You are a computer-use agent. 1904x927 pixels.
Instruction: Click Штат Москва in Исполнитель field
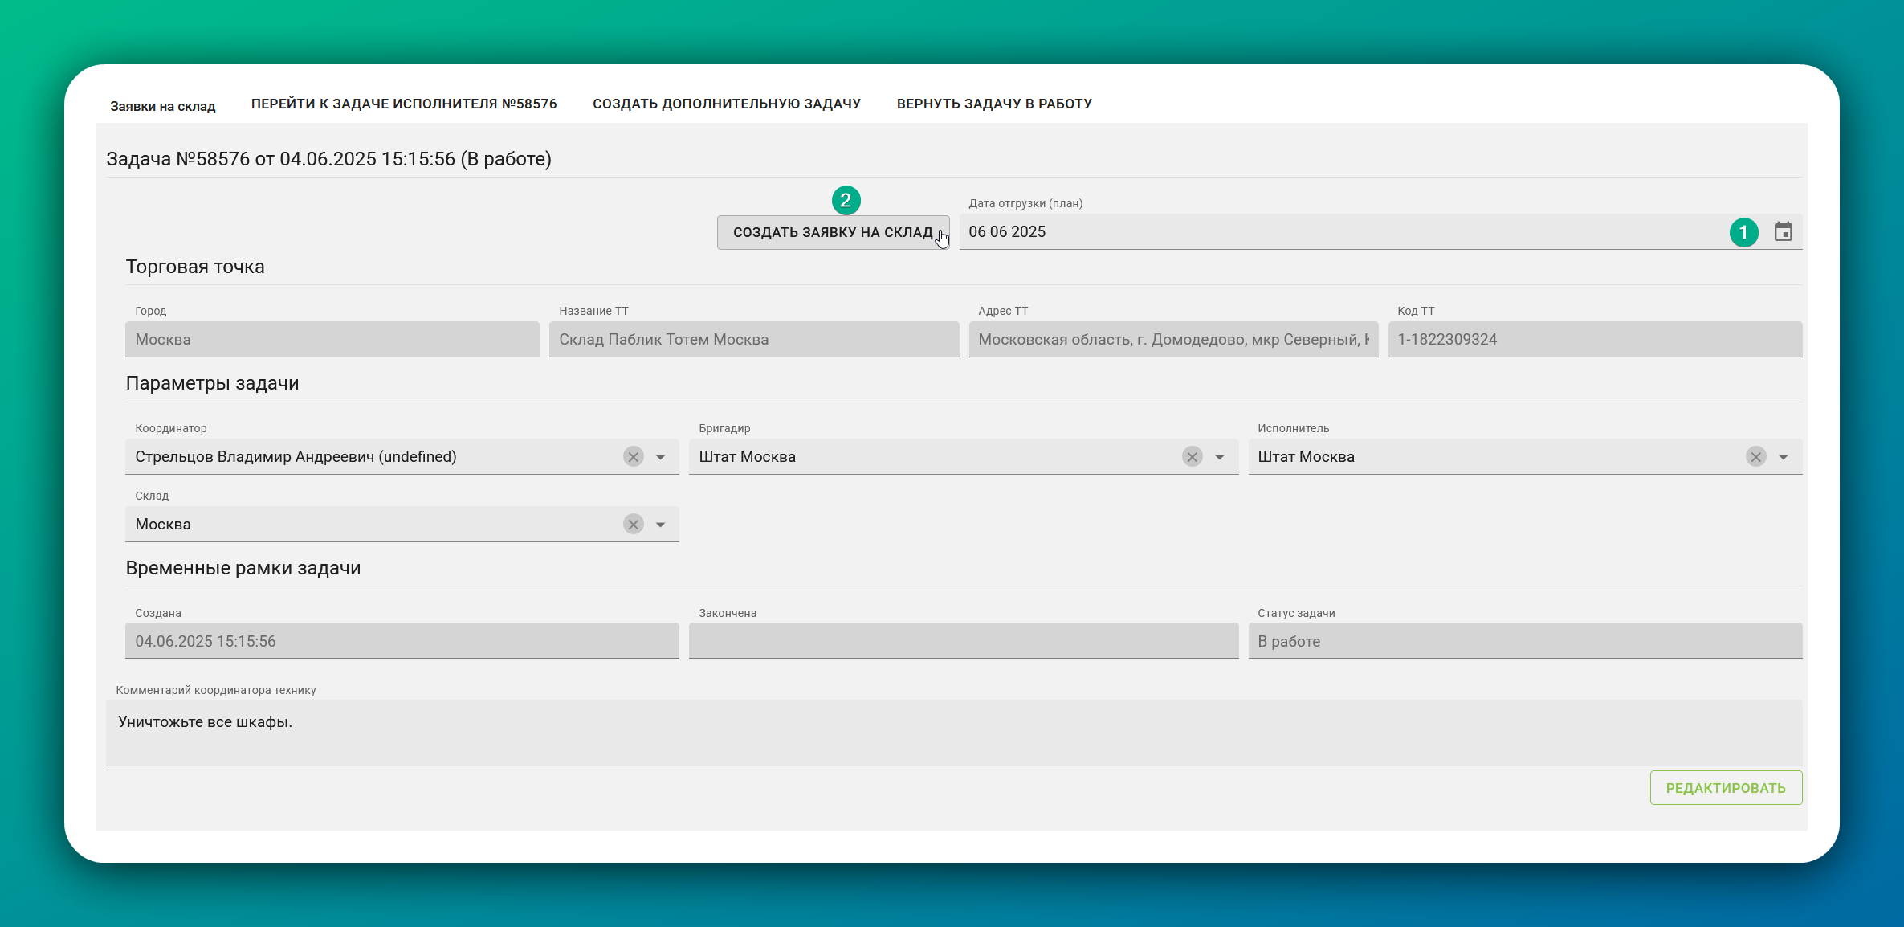[x=1306, y=457]
